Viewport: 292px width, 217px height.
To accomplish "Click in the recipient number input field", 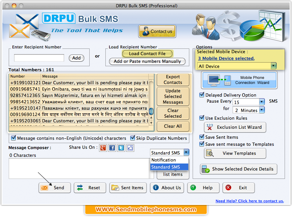I will coord(39,58).
